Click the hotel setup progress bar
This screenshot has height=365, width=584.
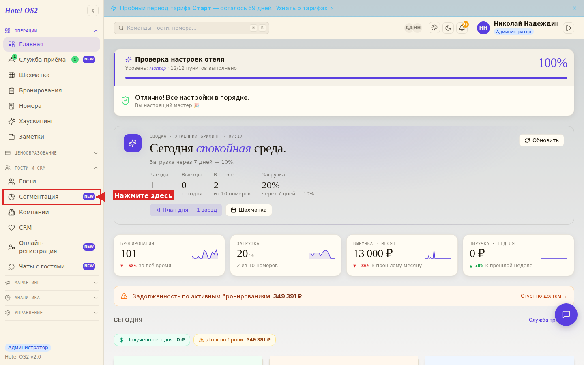pyautogui.click(x=346, y=78)
